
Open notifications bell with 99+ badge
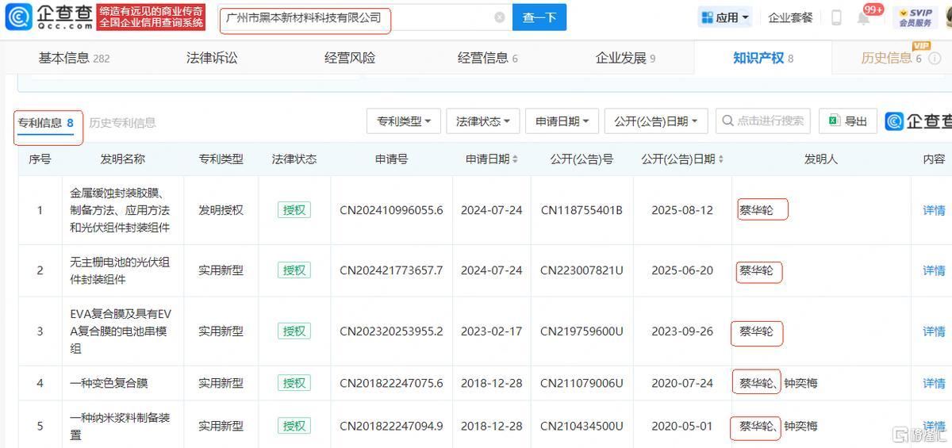pos(863,17)
